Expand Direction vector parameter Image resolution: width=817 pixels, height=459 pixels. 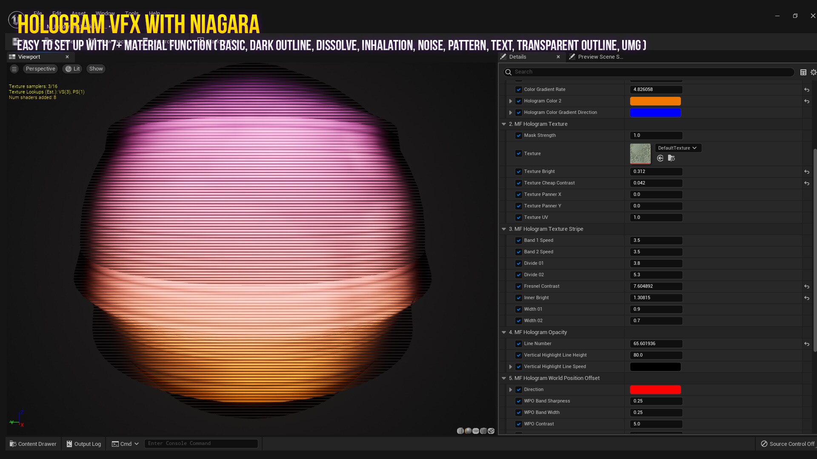(511, 390)
